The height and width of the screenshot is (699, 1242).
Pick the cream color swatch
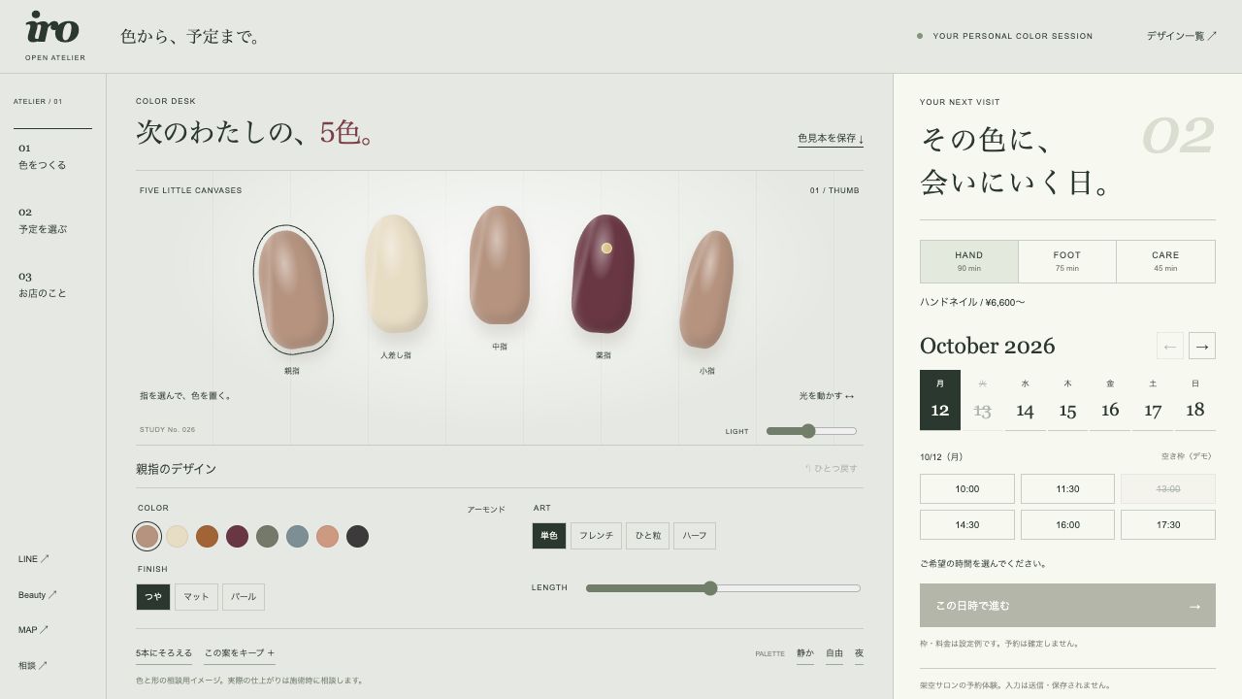coord(177,536)
